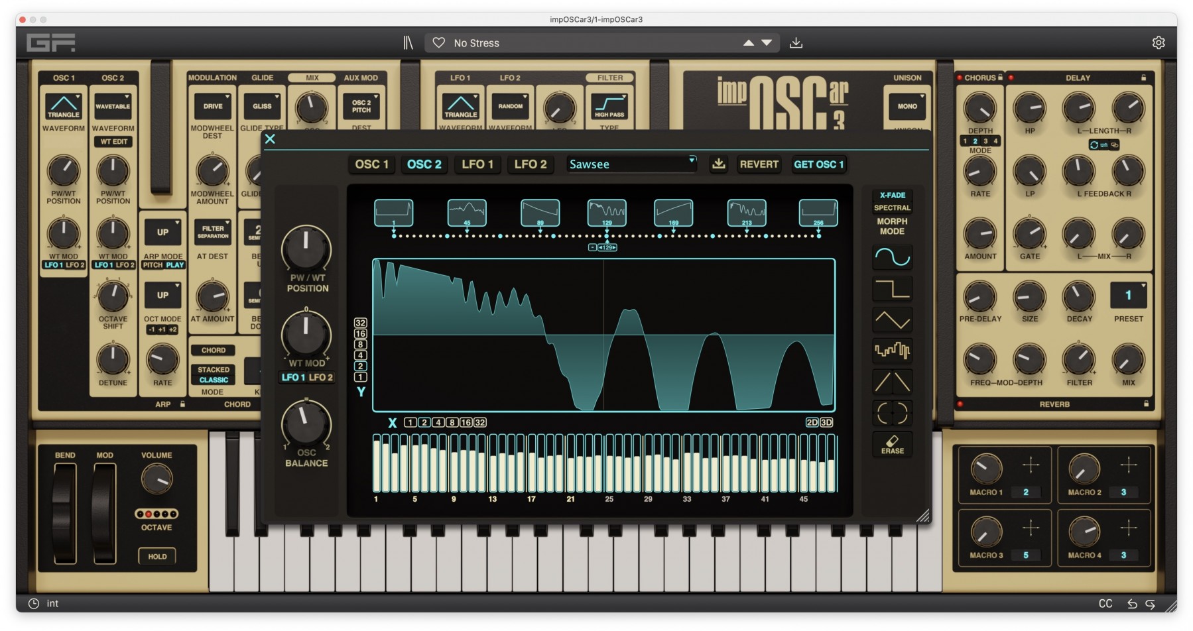Open the reverb PRESET number dropdown
This screenshot has height=631, width=1193.
(1128, 296)
